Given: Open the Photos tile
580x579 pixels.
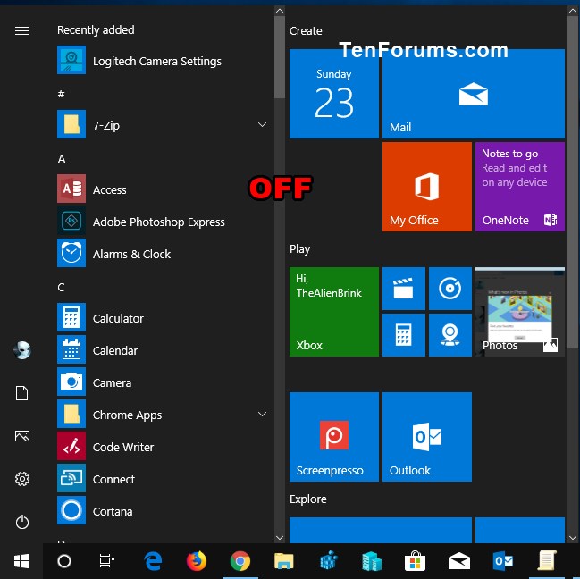Looking at the screenshot, I should (520, 312).
